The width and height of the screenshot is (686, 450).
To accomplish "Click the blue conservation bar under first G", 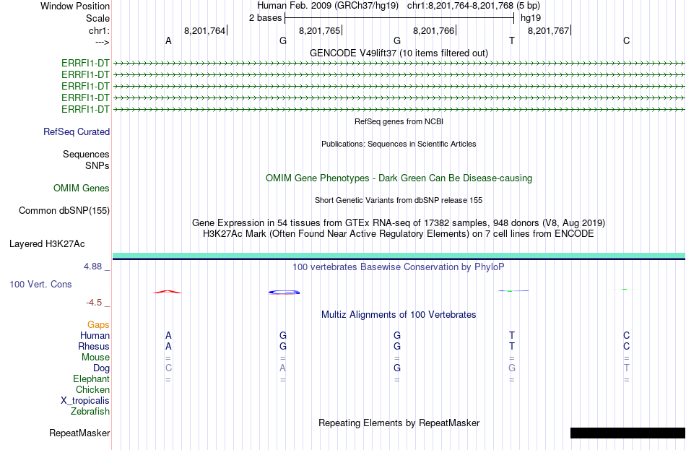I will 284,292.
